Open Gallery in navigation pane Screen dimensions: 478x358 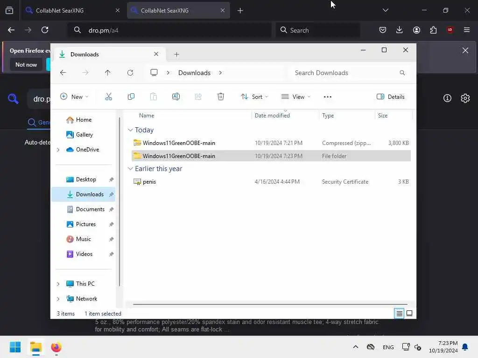click(x=84, y=135)
